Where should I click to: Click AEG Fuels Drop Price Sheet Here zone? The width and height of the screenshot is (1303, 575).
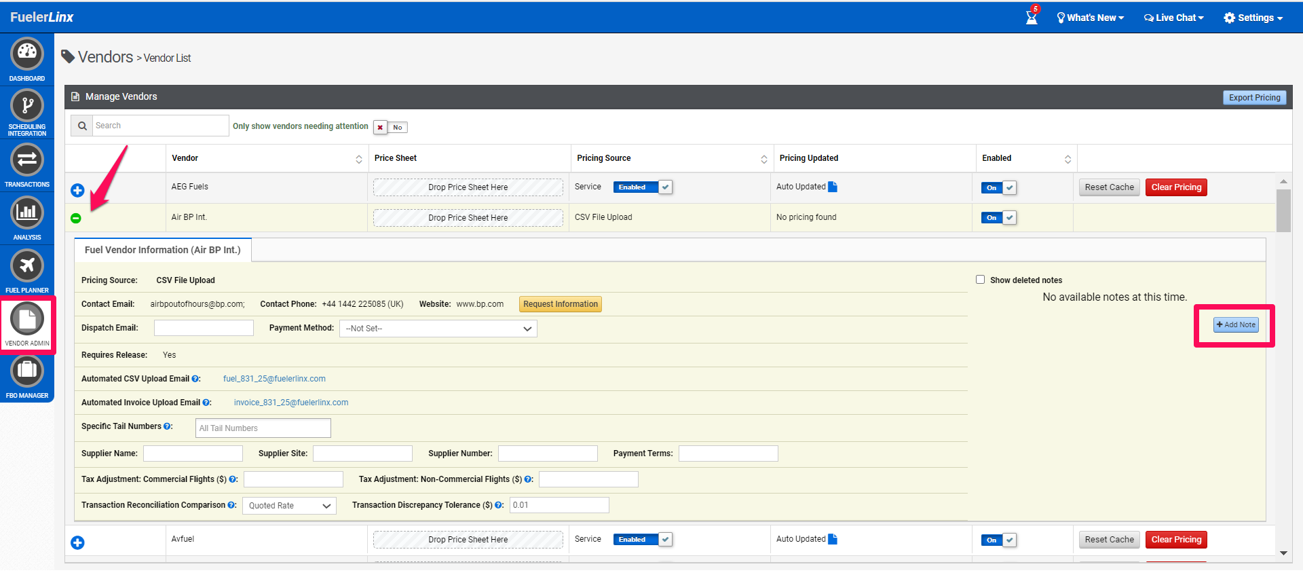point(468,187)
